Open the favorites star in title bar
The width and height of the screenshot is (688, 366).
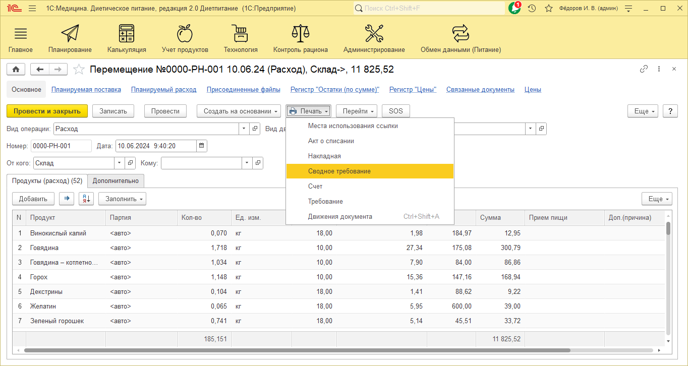(x=549, y=9)
